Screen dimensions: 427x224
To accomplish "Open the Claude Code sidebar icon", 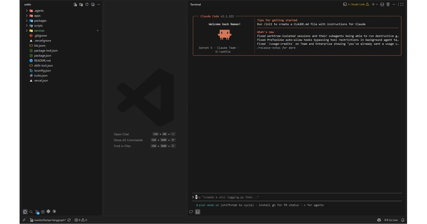I will (54, 212).
